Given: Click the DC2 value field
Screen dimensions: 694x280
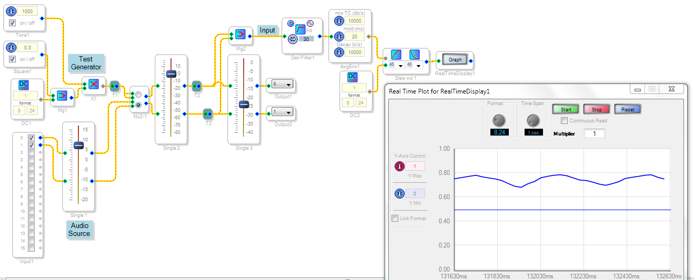Looking at the screenshot, I should (x=355, y=87).
